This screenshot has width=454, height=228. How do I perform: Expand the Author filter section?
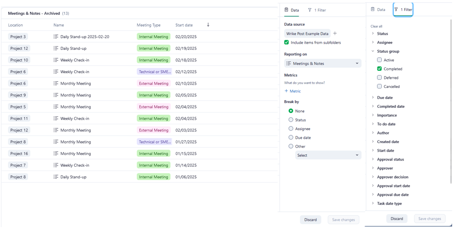[373, 133]
